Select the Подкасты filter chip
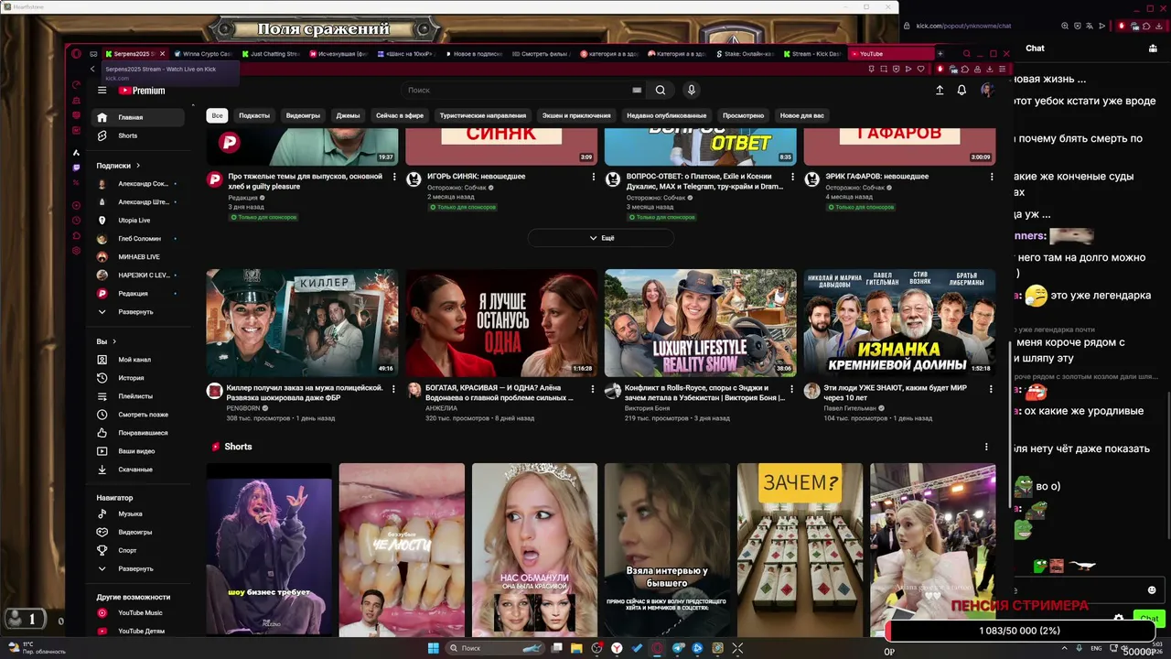The height and width of the screenshot is (659, 1171). pyautogui.click(x=254, y=115)
